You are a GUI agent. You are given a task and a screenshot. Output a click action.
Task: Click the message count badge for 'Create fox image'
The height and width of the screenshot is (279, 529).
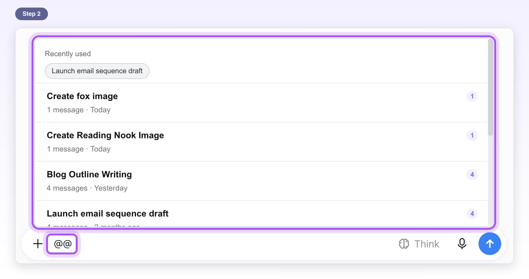click(472, 96)
